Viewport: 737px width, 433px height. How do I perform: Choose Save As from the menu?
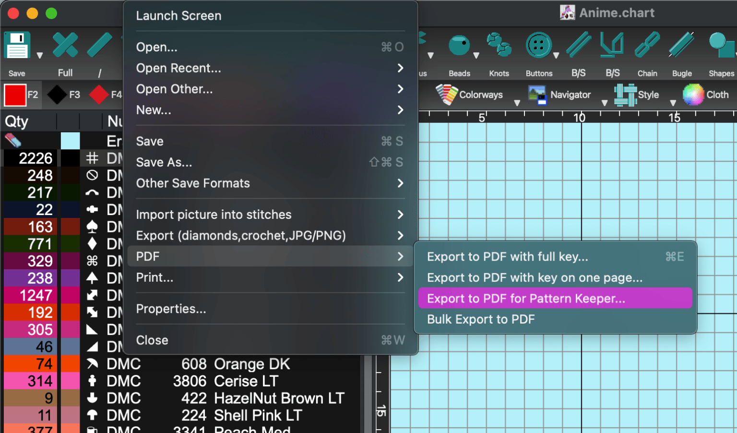pyautogui.click(x=164, y=162)
